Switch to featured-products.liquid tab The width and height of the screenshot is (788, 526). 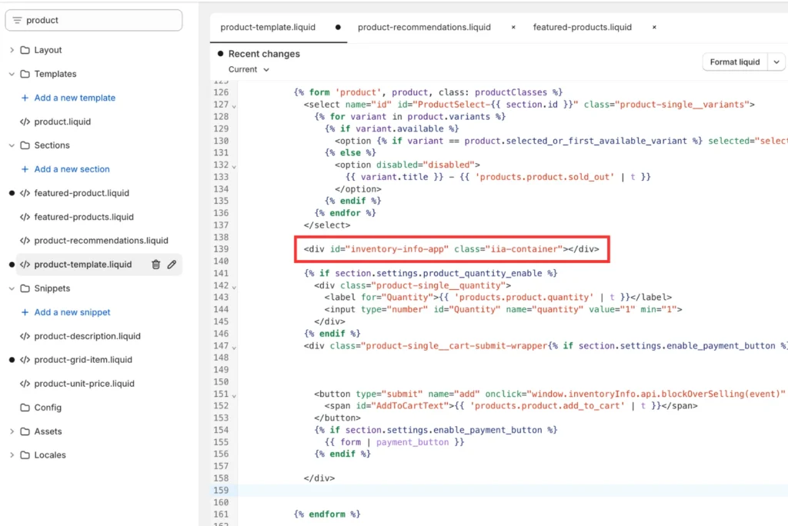[x=582, y=27]
